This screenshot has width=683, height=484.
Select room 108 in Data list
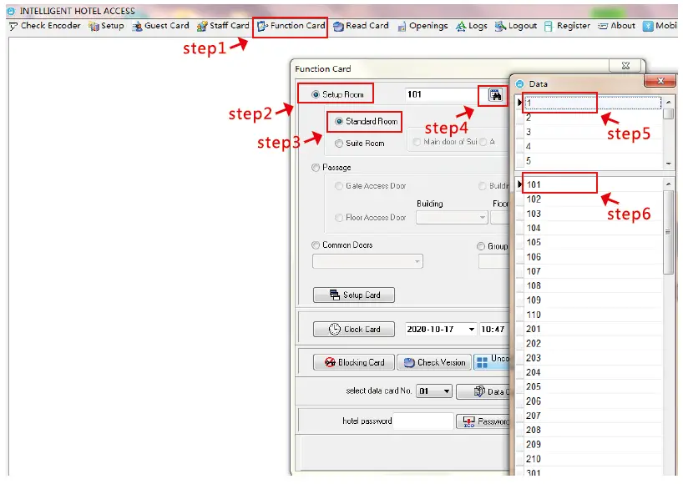tap(592, 285)
